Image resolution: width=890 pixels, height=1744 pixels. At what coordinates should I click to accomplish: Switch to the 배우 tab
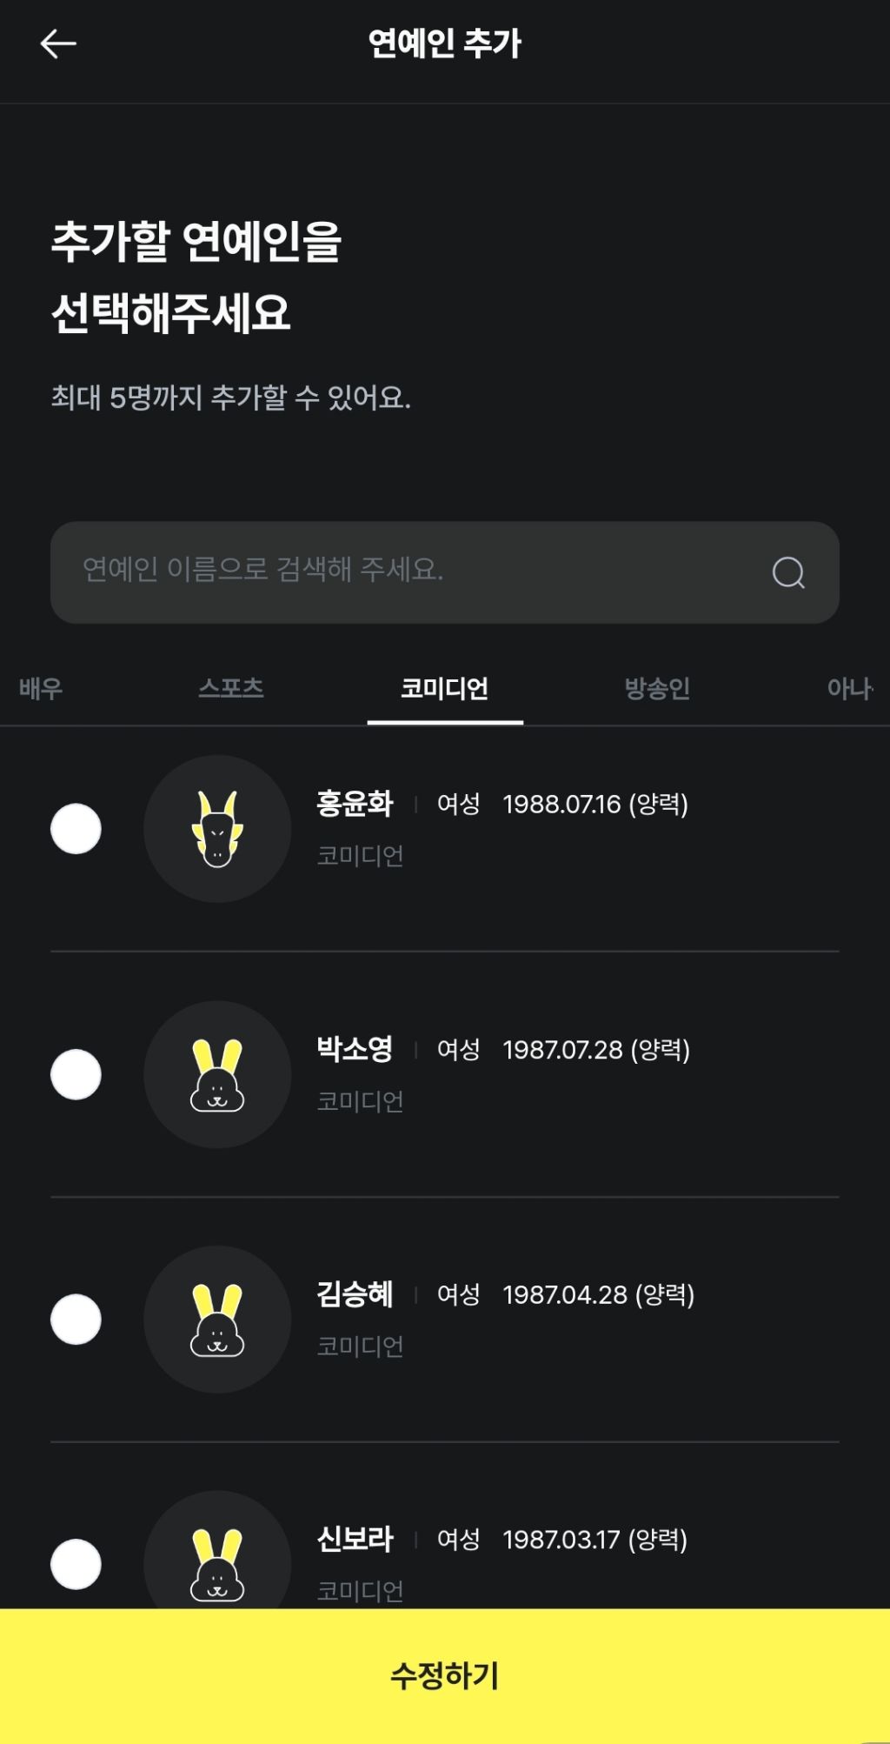tap(41, 689)
